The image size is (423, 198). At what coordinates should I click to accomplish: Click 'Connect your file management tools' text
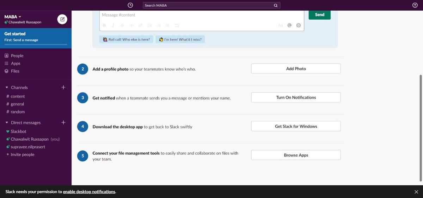[126, 153]
